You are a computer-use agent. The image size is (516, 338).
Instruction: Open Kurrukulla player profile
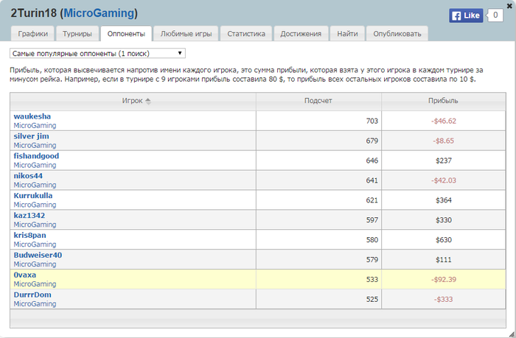point(33,196)
